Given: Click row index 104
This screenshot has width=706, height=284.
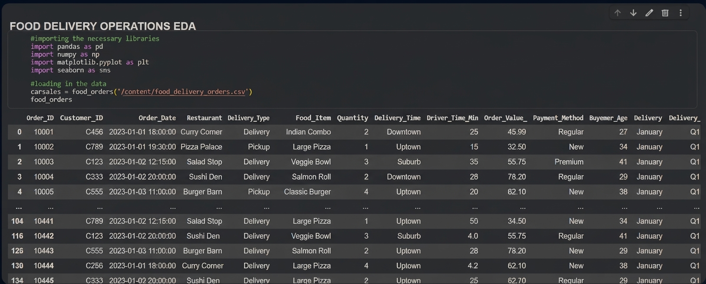Looking at the screenshot, I should click(17, 221).
